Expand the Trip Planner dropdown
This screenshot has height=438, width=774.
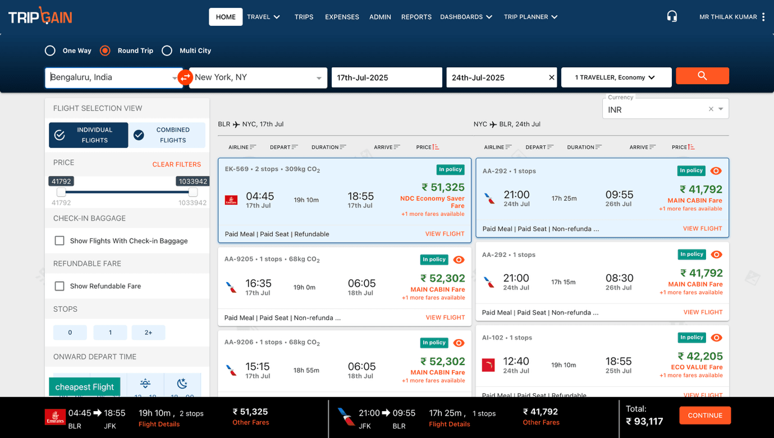click(x=530, y=17)
